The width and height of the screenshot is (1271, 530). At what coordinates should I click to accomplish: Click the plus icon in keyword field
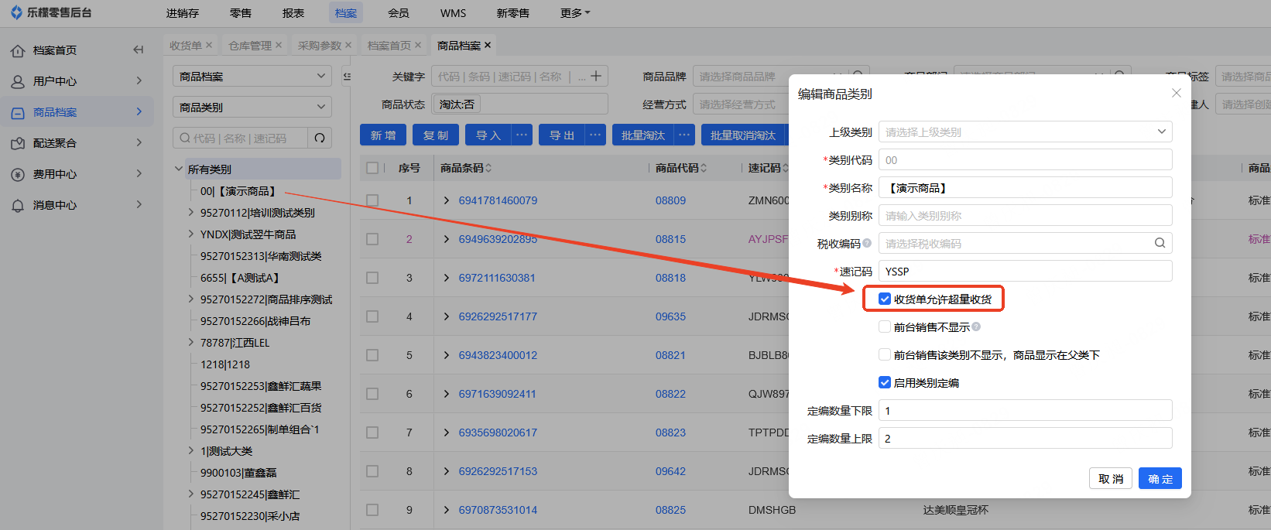[596, 76]
